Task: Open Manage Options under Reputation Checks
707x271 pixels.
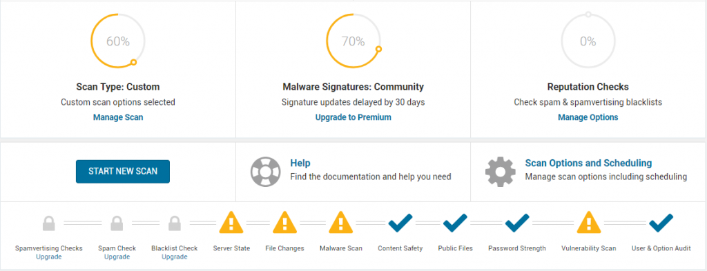Action: point(588,117)
